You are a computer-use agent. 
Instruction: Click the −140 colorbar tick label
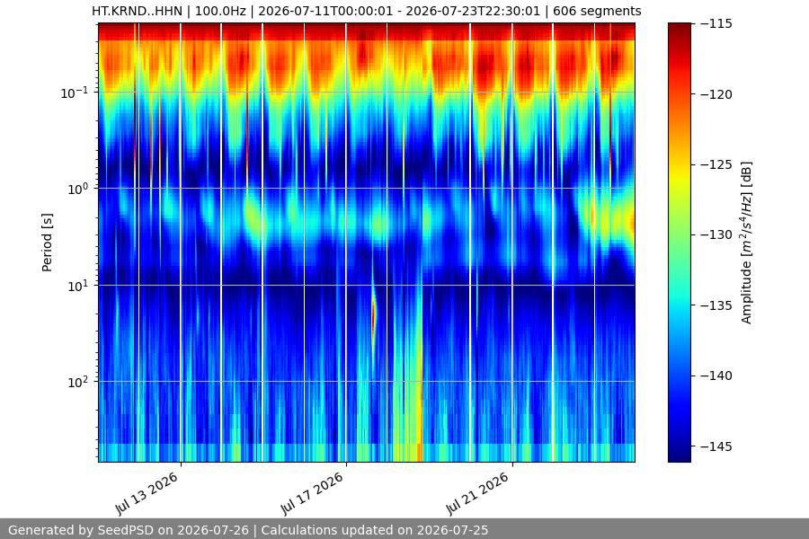coord(716,376)
